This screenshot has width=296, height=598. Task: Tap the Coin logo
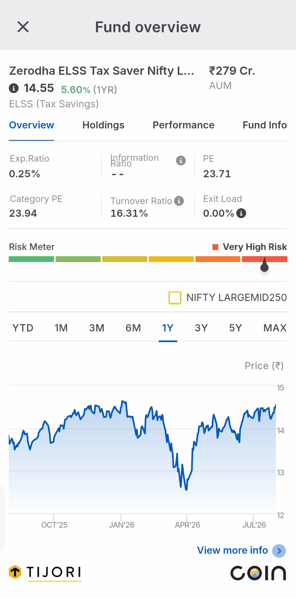[x=258, y=573]
